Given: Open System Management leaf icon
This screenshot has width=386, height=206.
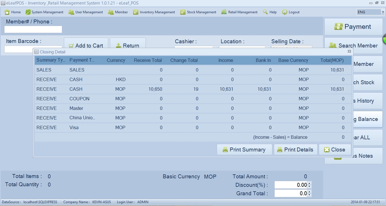Looking at the screenshot, I should [x=28, y=12].
